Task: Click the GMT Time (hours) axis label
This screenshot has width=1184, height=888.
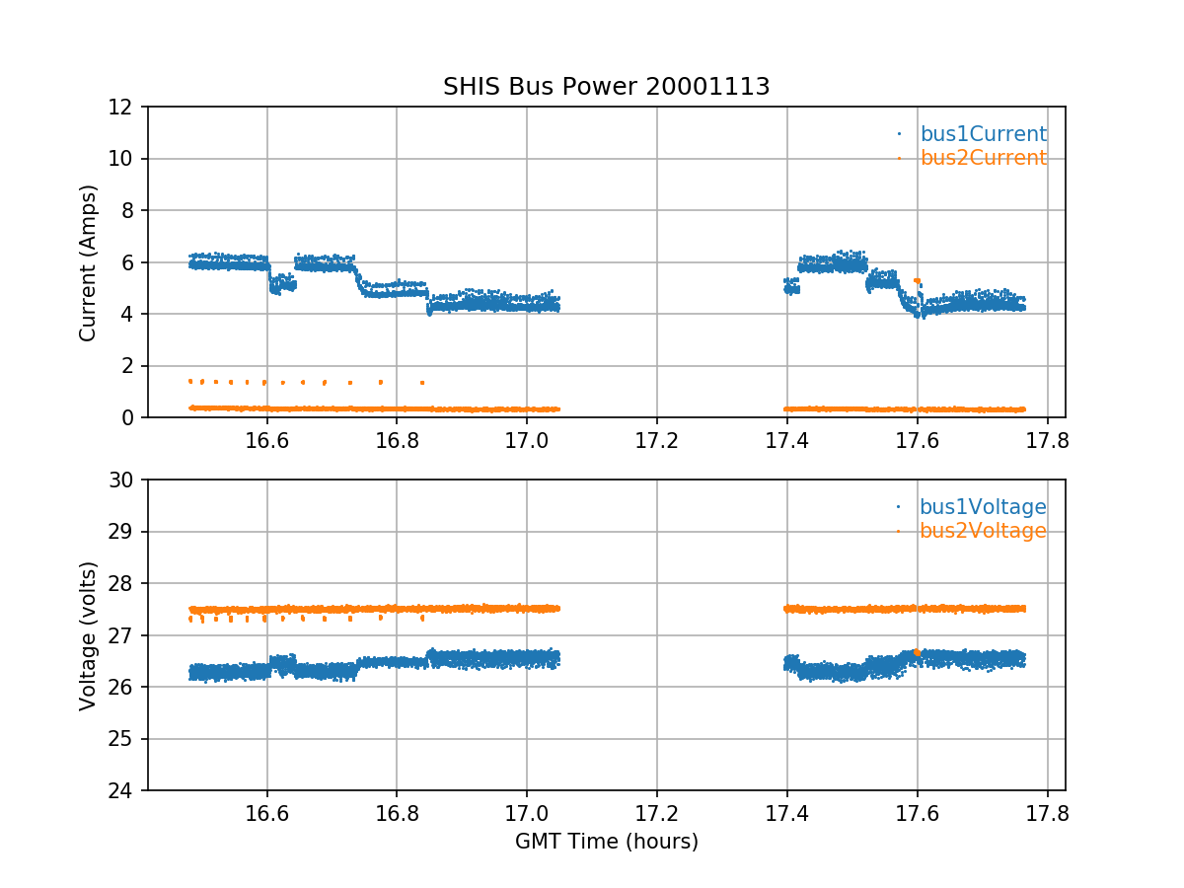Action: (606, 842)
